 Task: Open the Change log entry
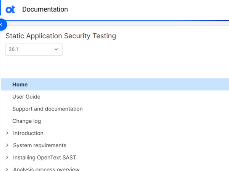[26, 121]
